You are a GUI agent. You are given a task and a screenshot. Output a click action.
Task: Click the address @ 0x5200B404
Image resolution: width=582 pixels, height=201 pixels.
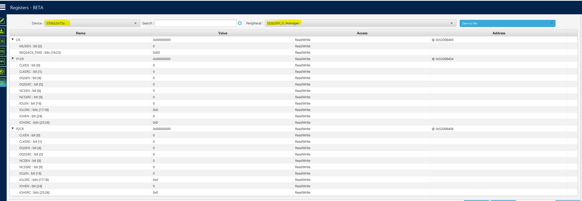[443, 59]
